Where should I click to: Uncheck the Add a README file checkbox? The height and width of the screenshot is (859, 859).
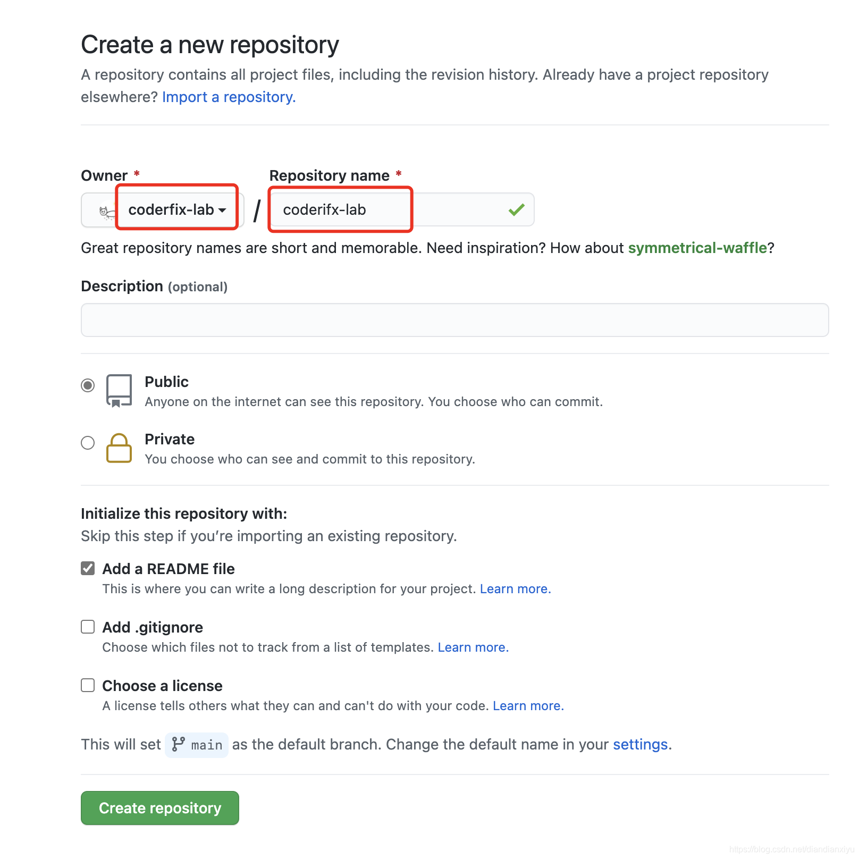[88, 569]
